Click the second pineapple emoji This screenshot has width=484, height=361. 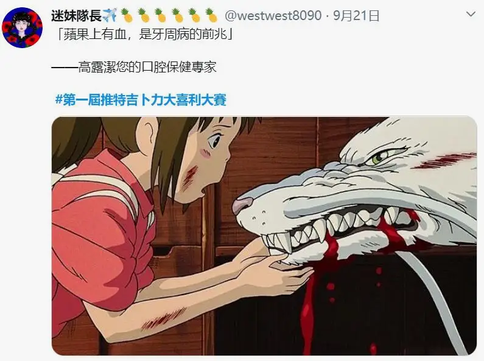pyautogui.click(x=144, y=15)
